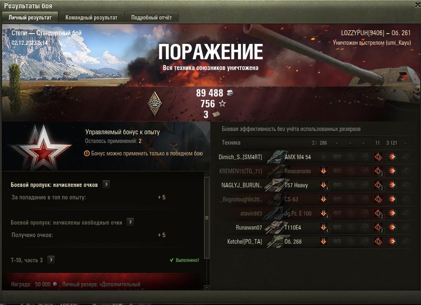Viewport: 421px width, 305px height.
Task: Open the Подробный отчёт tab
Action: tap(151, 17)
